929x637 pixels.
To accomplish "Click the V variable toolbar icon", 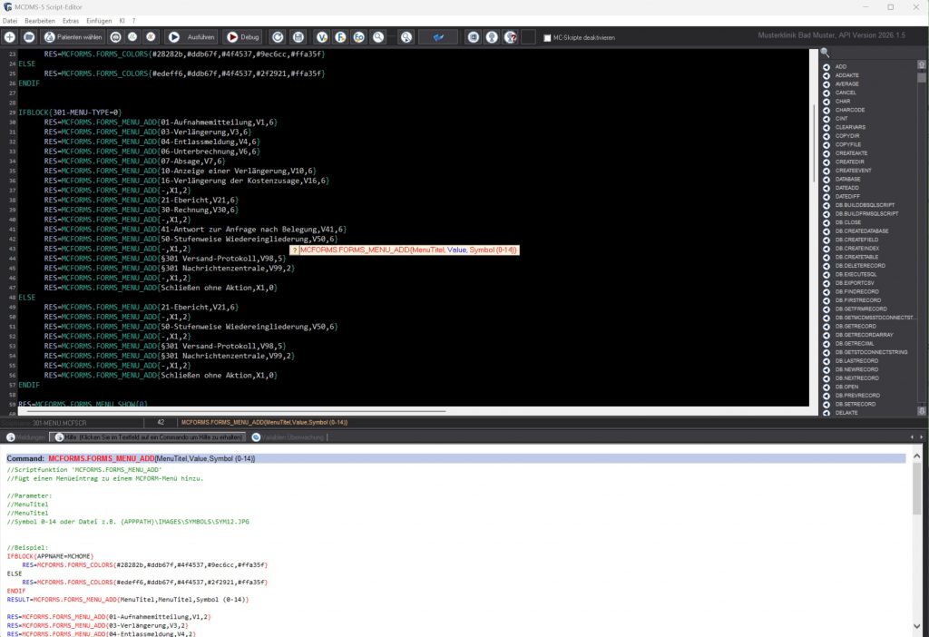I will (322, 37).
